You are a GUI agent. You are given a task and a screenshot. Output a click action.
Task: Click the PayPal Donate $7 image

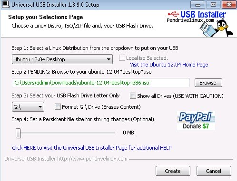coord(196,121)
